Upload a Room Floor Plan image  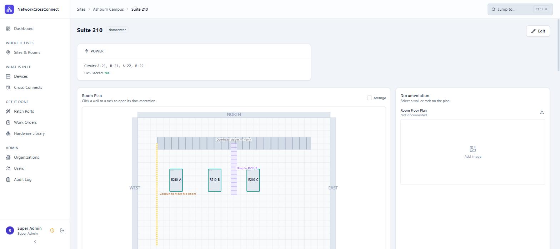click(x=542, y=112)
